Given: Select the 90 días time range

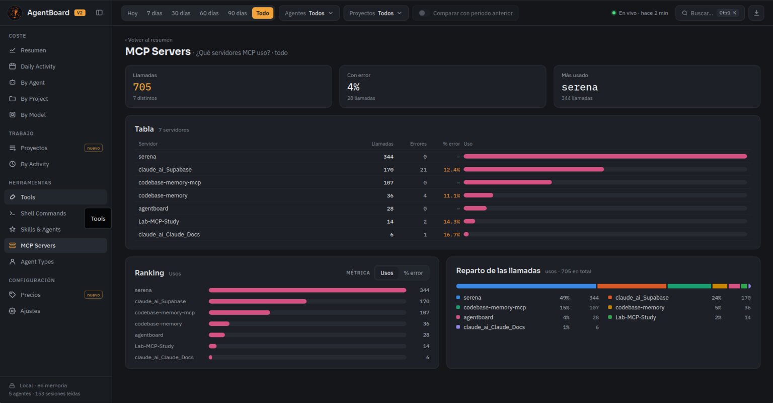Looking at the screenshot, I should point(238,13).
